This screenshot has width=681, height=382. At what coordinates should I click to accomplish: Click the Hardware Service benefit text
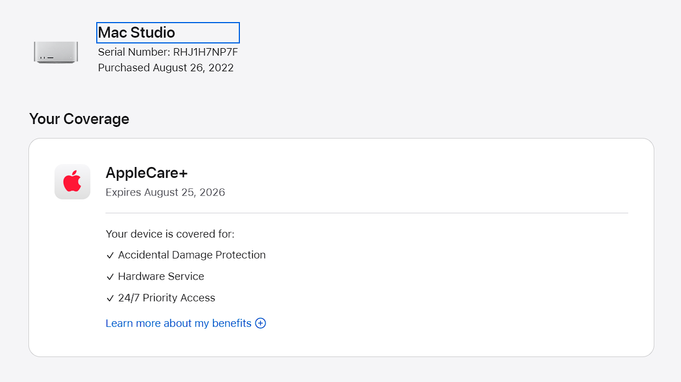coord(161,277)
